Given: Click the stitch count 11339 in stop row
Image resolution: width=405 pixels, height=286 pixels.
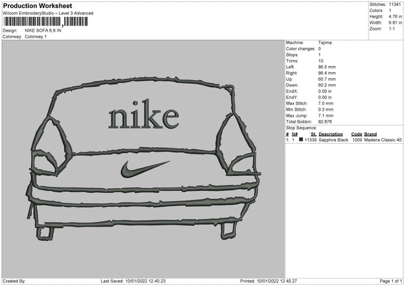Looking at the screenshot, I should [310, 140].
